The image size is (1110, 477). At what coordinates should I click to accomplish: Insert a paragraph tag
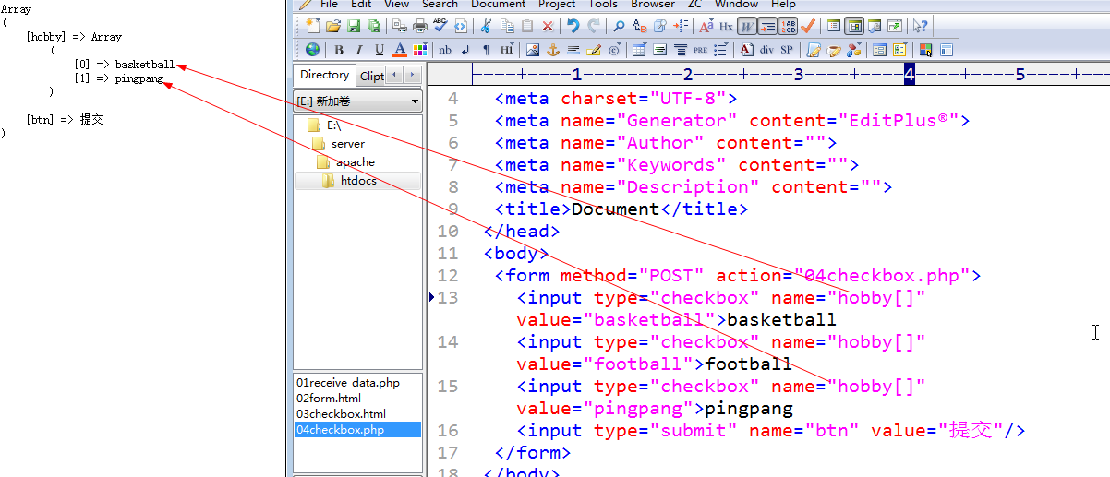(x=486, y=50)
